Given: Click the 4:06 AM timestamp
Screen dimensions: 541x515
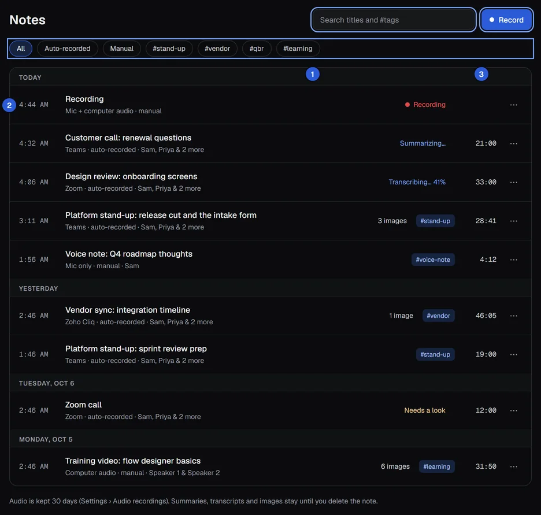Looking at the screenshot, I should (34, 182).
